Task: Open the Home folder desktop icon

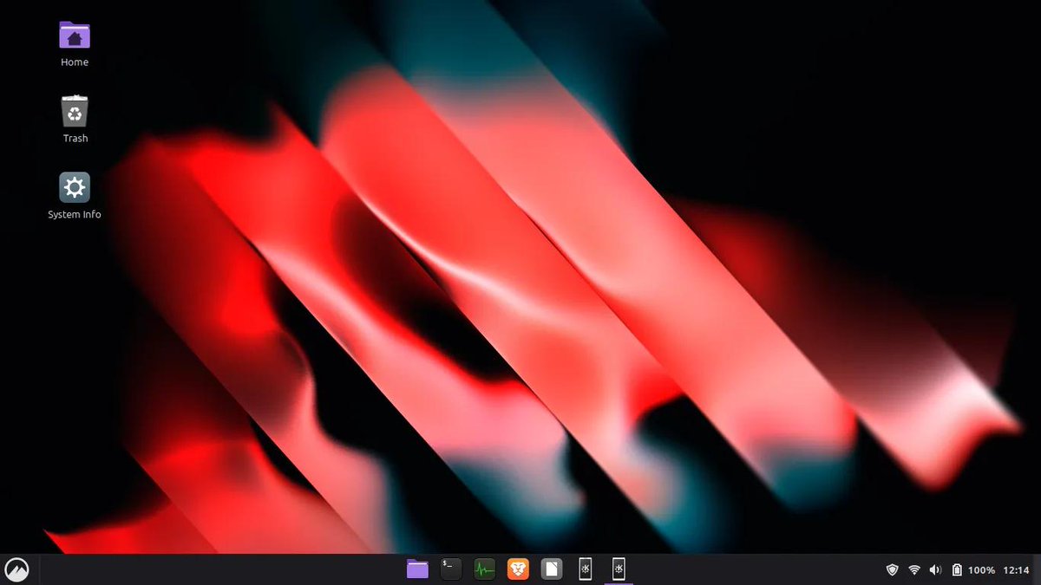Action: click(75, 36)
